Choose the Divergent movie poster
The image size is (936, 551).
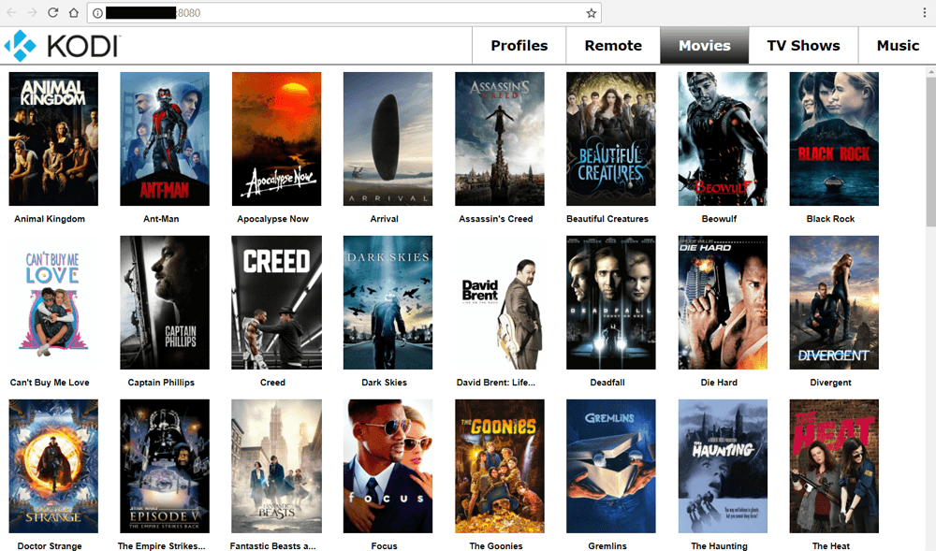(x=835, y=302)
